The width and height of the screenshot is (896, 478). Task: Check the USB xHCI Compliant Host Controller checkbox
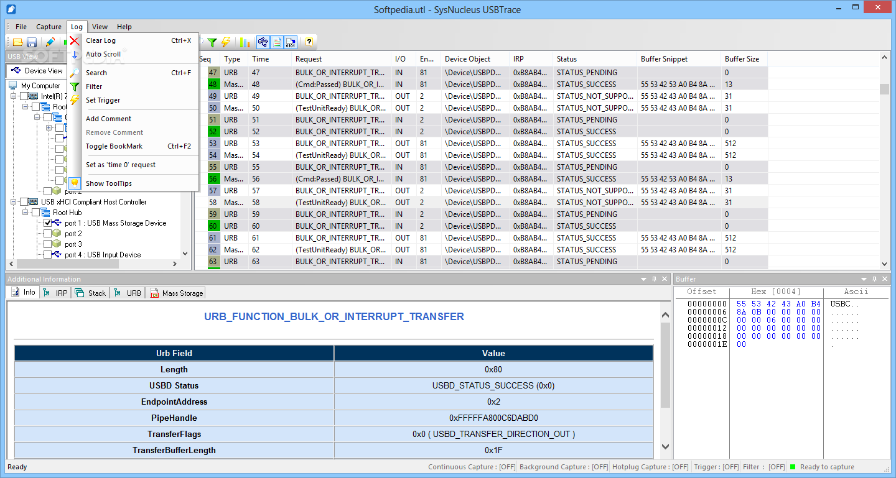pyautogui.click(x=24, y=202)
